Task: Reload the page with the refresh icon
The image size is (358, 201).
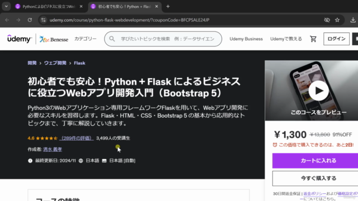Action: point(30,20)
